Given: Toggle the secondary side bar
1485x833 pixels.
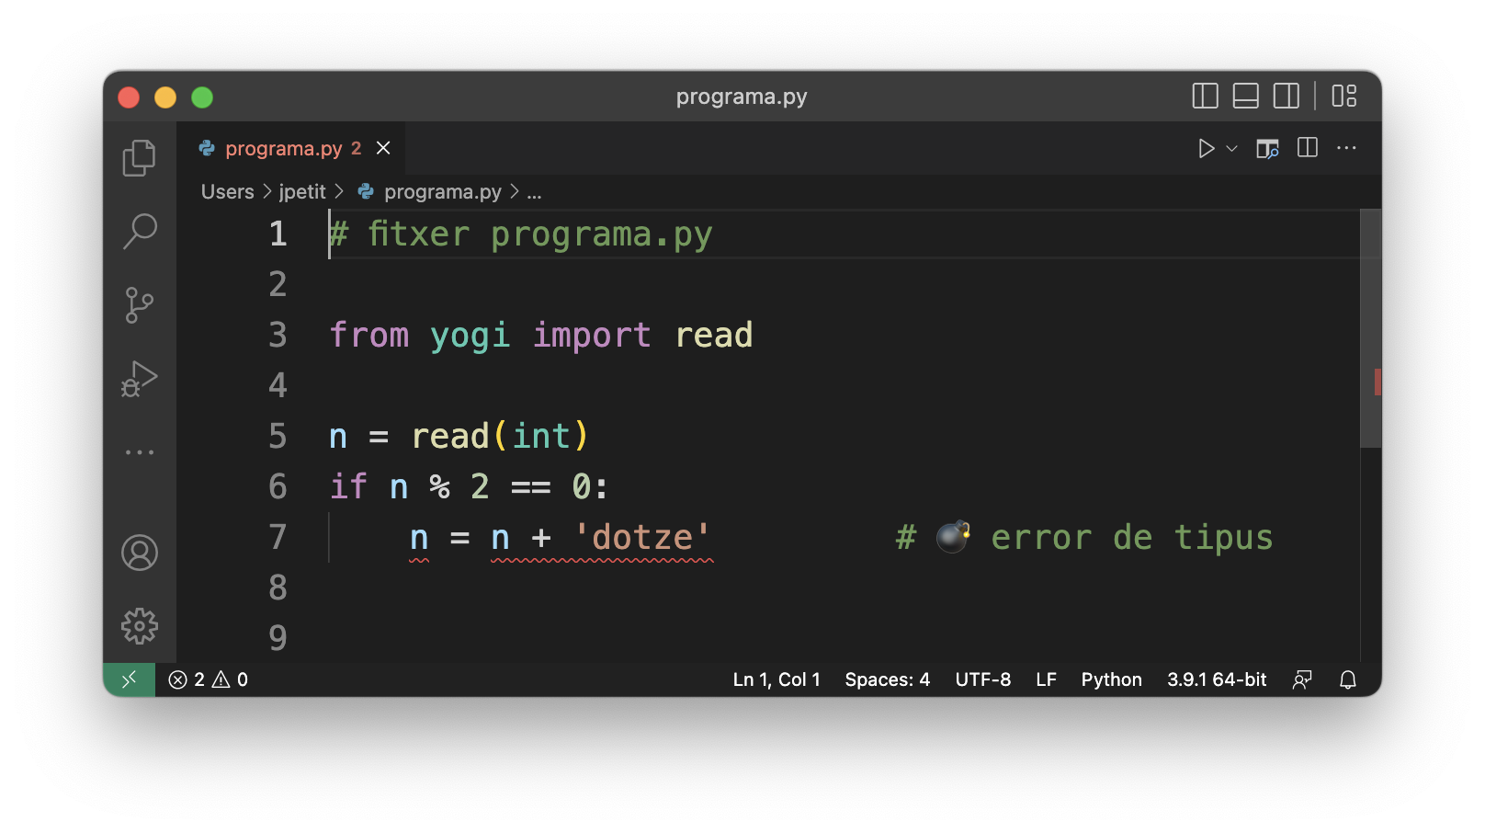Looking at the screenshot, I should 1286,97.
